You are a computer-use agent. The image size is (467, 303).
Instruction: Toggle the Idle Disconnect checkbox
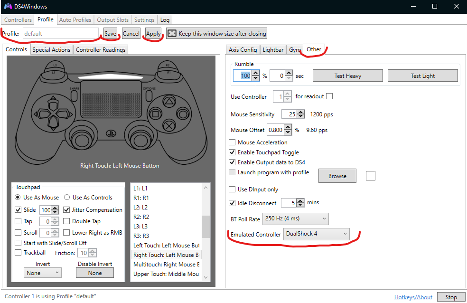tap(232, 203)
